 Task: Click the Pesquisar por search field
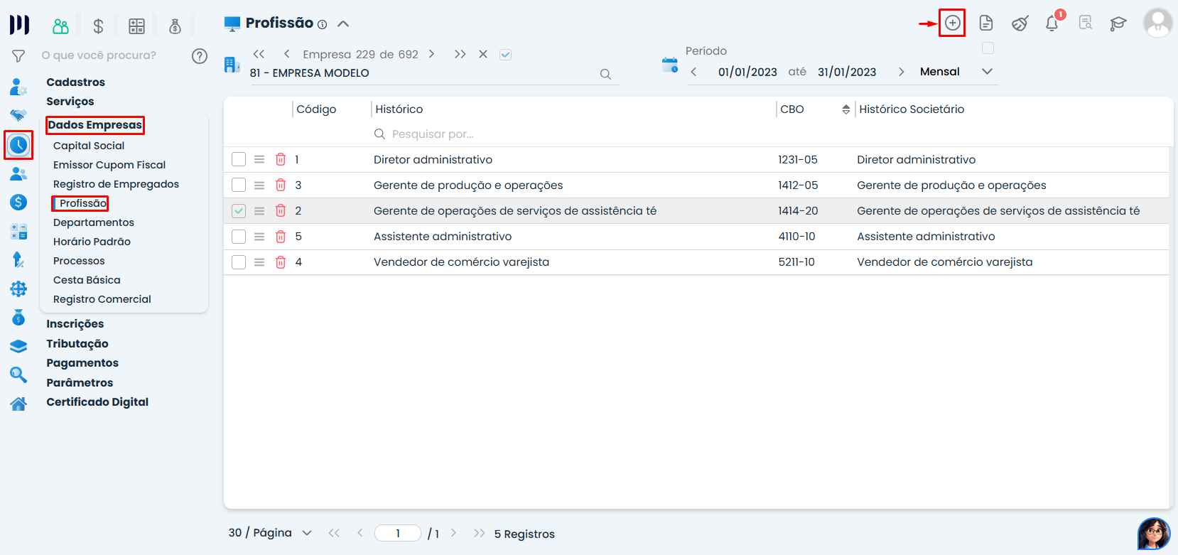[432, 134]
